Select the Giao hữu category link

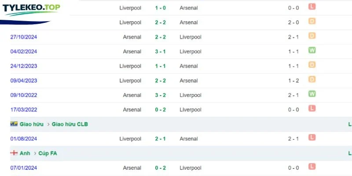(x=32, y=124)
